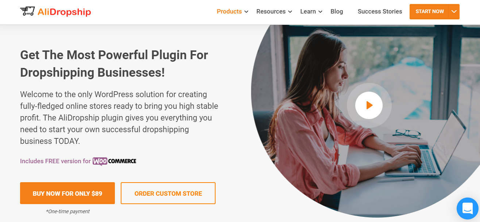Open the arrow dropdown on Start Now button
Screen dimensions: 480x222
454,12
